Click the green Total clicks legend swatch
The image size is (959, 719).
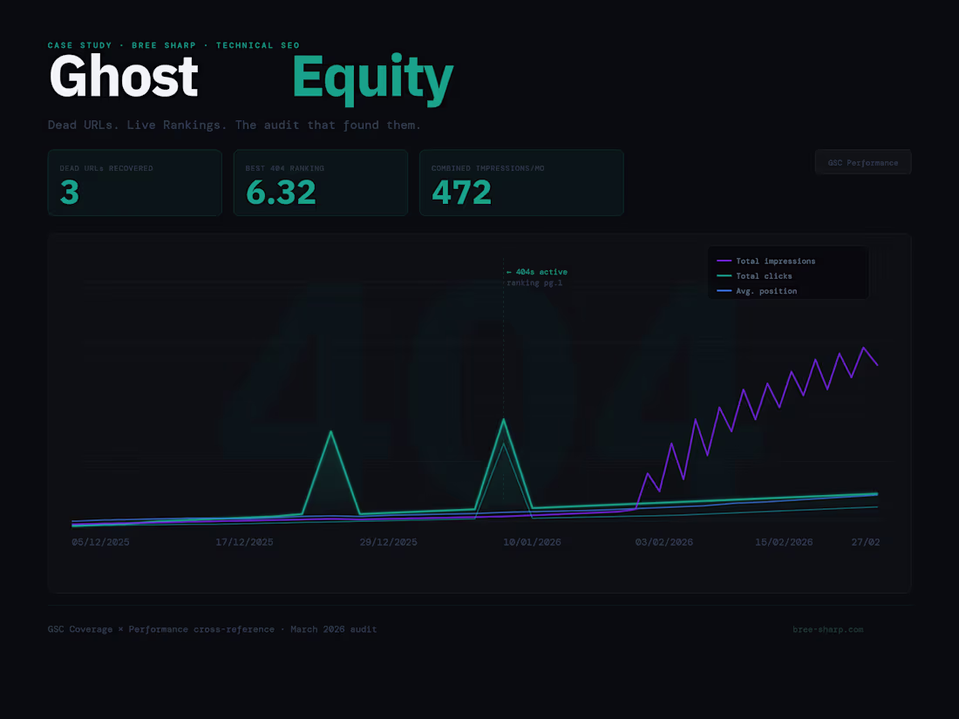724,276
